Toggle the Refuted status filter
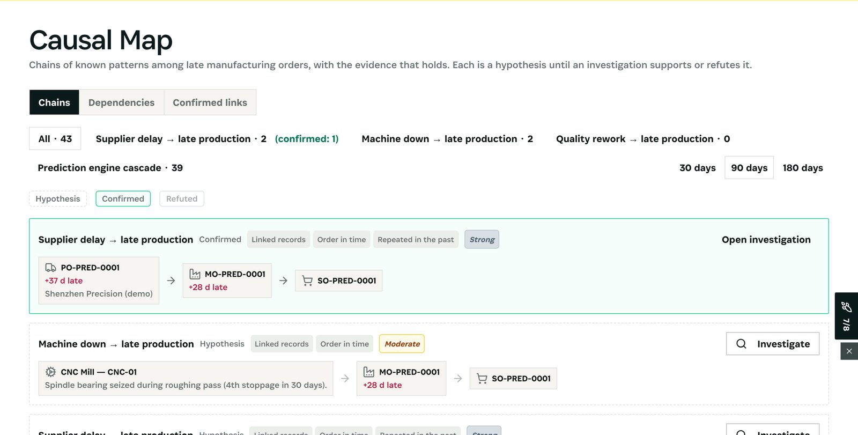Image resolution: width=858 pixels, height=435 pixels. (182, 198)
